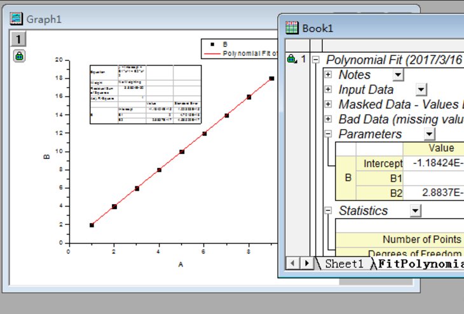Collapse the Parameters section
Image resolution: width=464 pixels, height=314 pixels.
point(328,134)
